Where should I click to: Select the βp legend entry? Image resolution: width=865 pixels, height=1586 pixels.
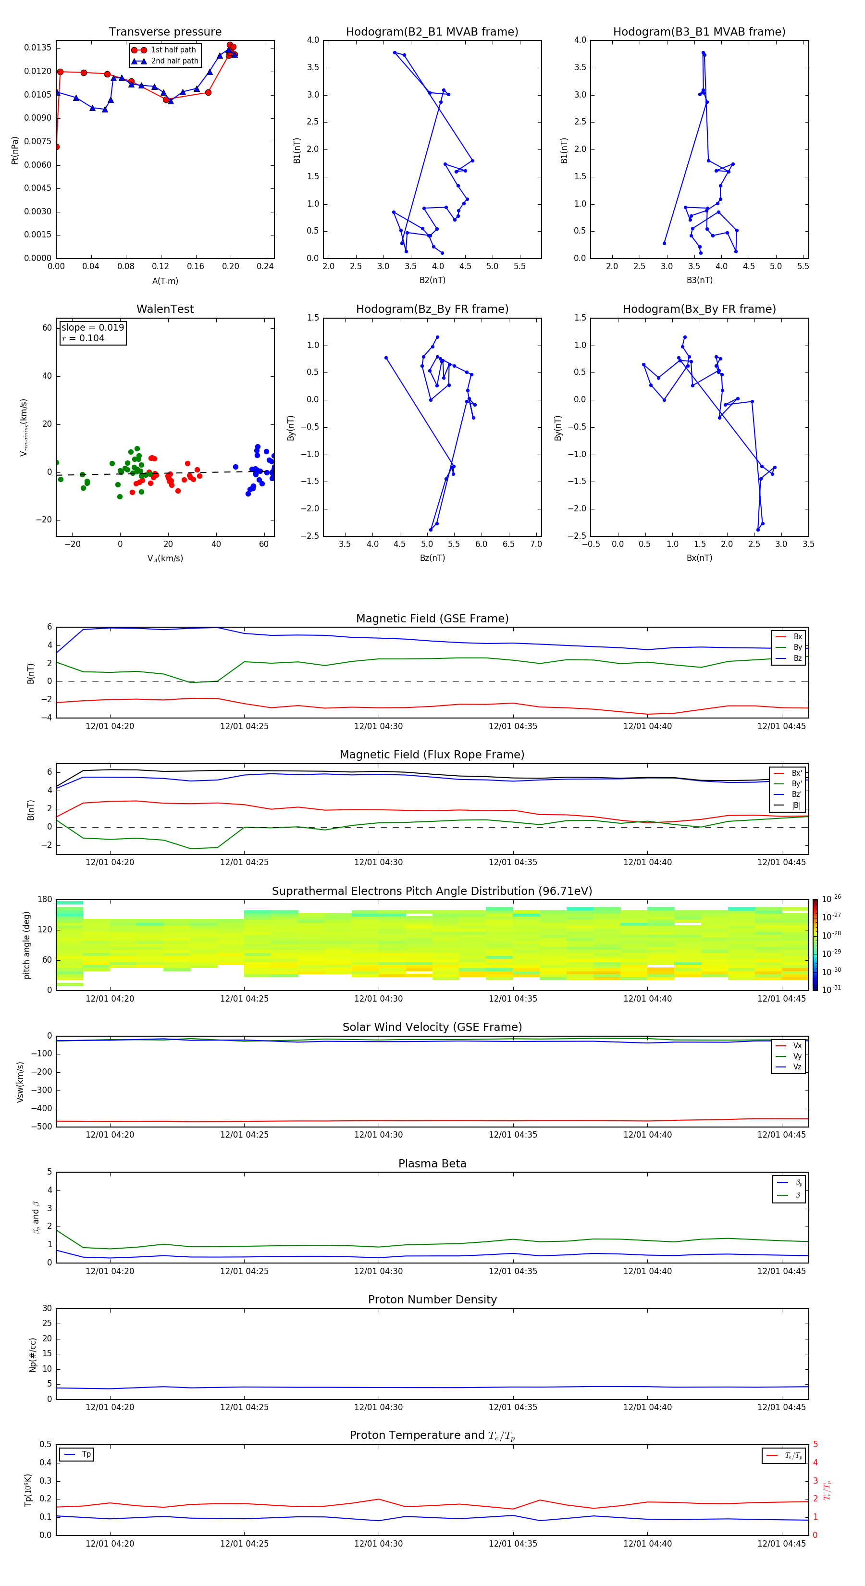click(789, 1183)
